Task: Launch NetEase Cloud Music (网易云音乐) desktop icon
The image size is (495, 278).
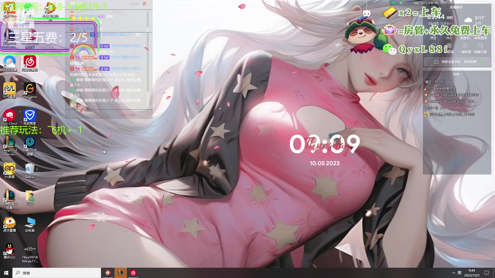Action: point(30,62)
